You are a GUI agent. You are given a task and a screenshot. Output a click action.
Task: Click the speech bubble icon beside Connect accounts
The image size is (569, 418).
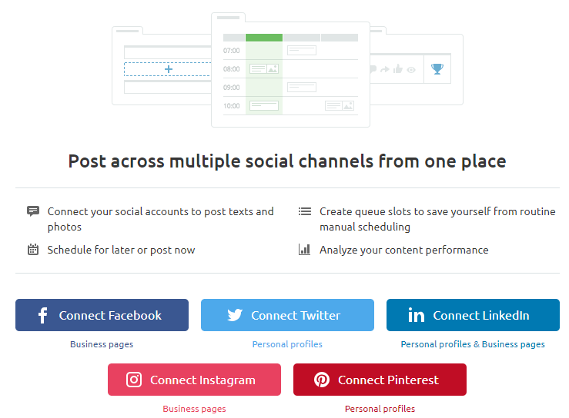33,211
